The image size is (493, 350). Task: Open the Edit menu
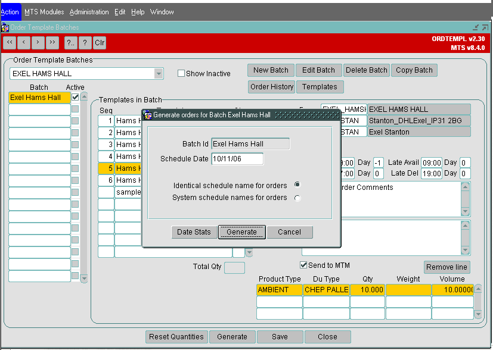[120, 12]
